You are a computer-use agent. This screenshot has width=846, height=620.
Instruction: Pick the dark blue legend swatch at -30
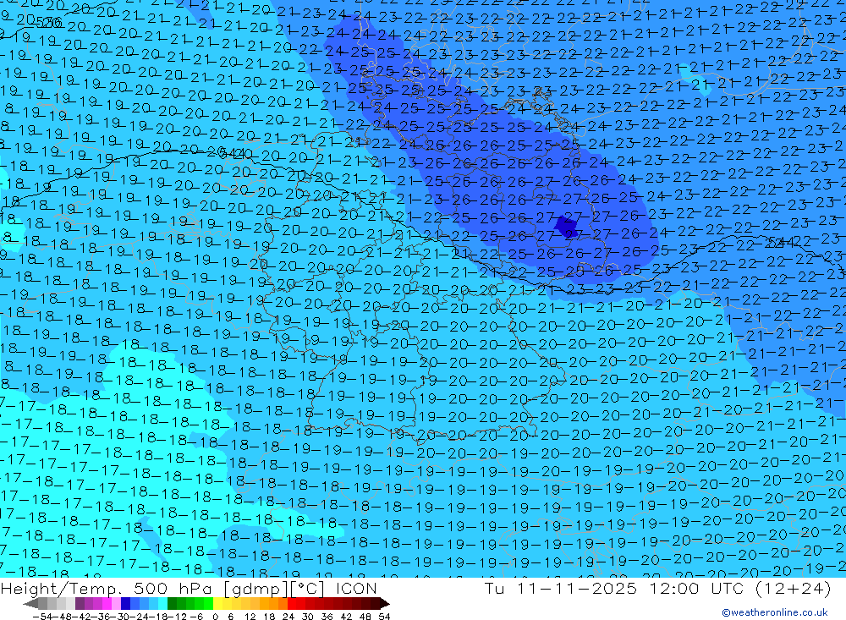coord(125,603)
